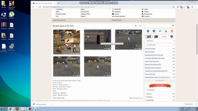Open the Самолеты category link
The image size is (198, 111).
(x=118, y=11)
